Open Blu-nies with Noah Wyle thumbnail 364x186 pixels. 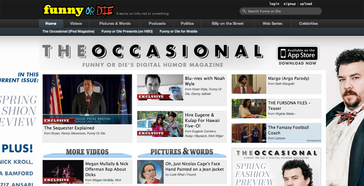pyautogui.click(x=160, y=87)
